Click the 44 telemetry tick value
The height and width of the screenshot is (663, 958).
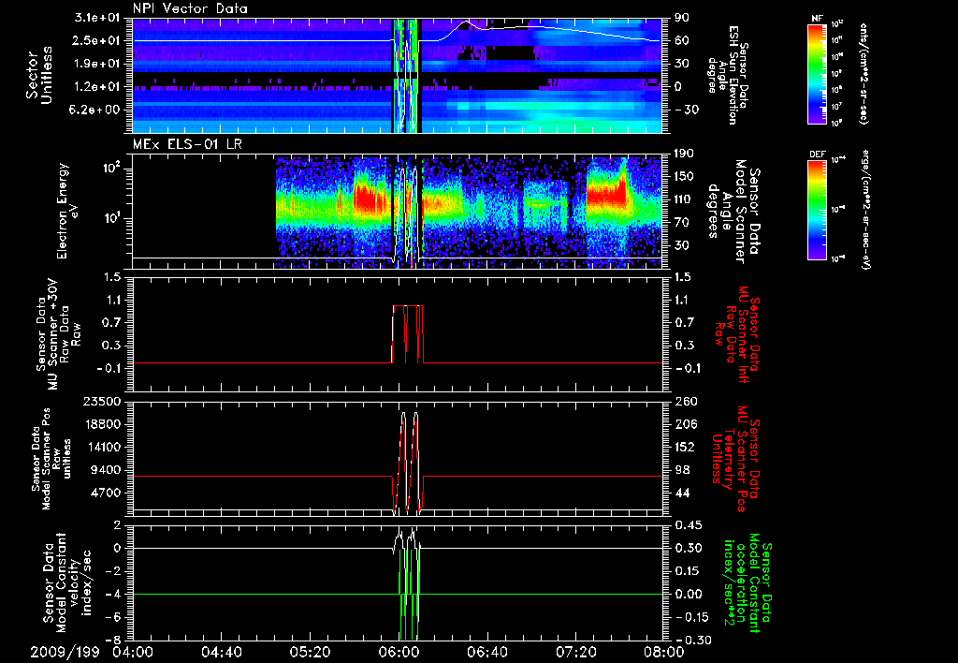click(682, 493)
